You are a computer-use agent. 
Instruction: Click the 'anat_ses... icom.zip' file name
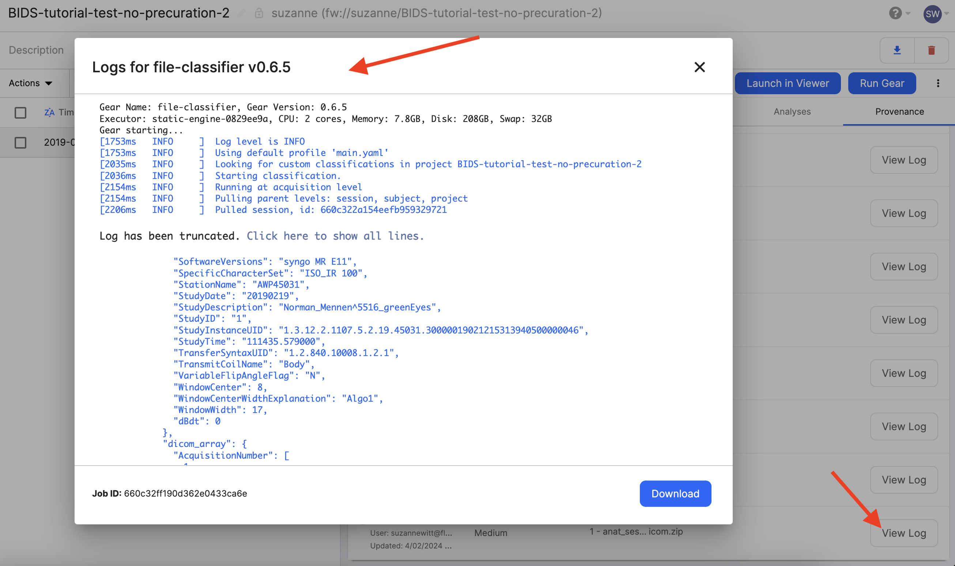click(636, 531)
